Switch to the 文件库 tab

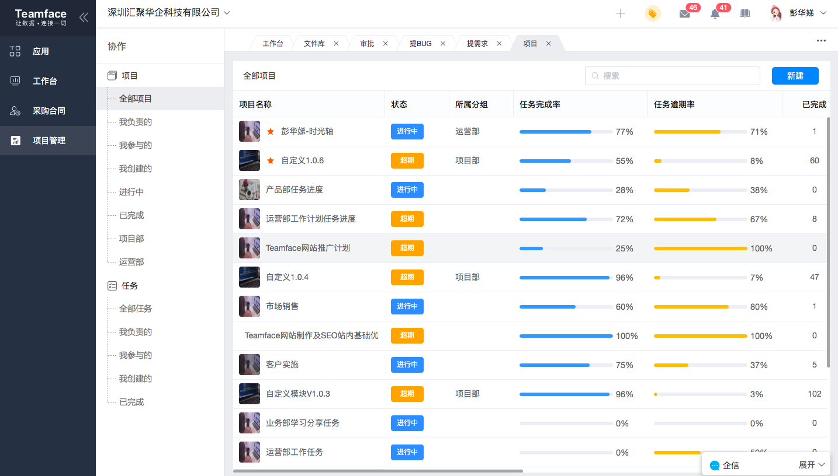[x=314, y=44]
